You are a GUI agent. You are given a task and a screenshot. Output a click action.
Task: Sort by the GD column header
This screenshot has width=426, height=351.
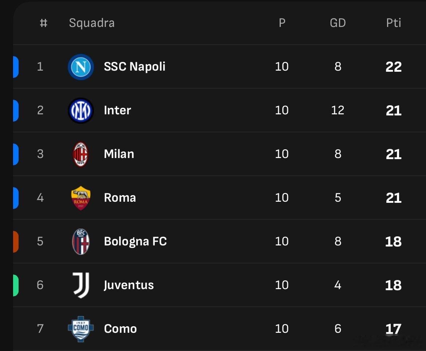point(338,23)
